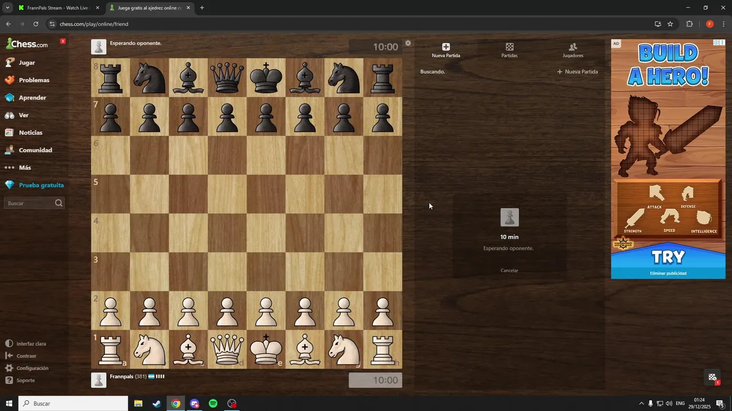Click the plus Nueva Partida button
Viewport: 732px width, 411px height.
578,72
